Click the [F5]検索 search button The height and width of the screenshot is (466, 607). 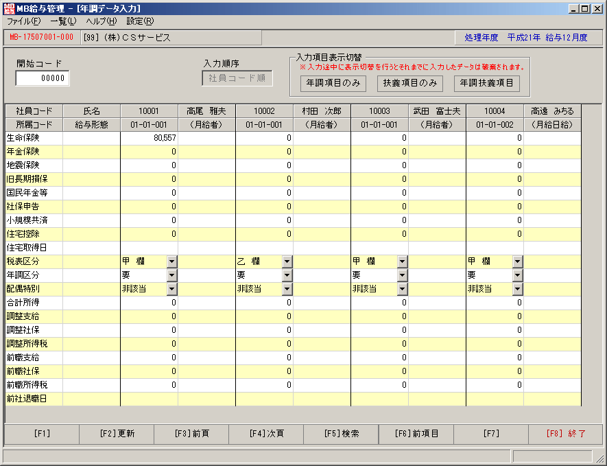(x=341, y=434)
